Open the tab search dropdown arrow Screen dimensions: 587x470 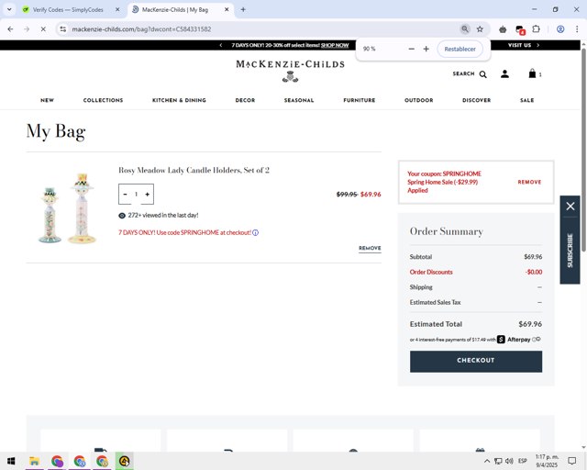9,10
